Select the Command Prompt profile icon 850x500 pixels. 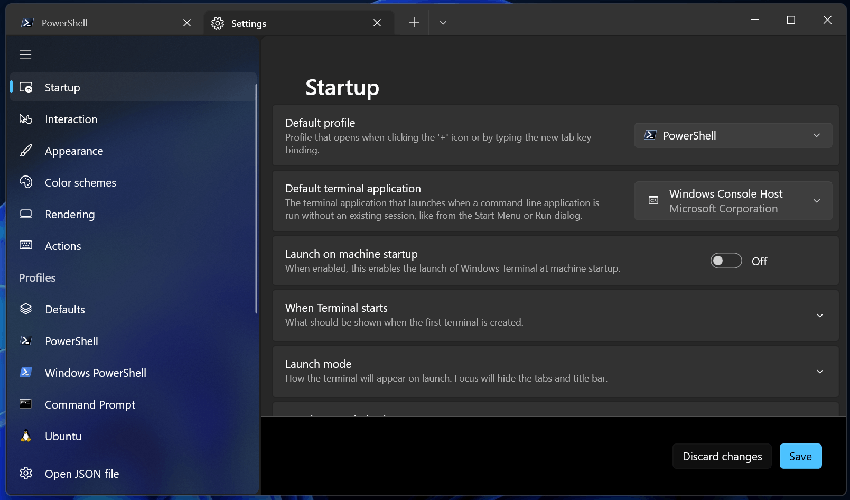[x=25, y=404]
